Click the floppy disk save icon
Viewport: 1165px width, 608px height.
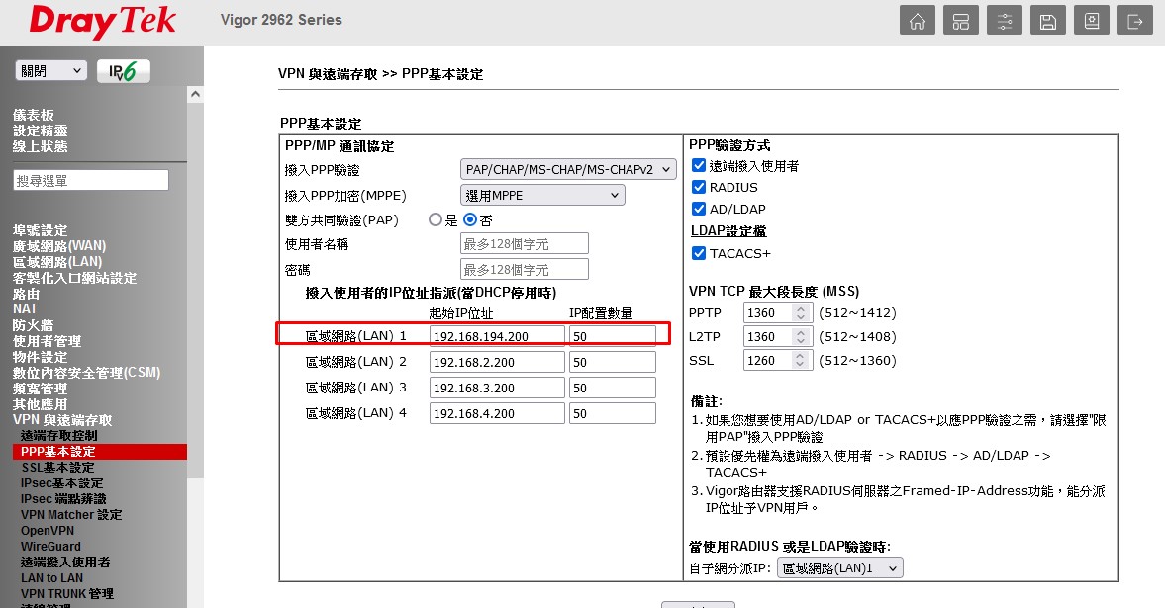(1047, 21)
